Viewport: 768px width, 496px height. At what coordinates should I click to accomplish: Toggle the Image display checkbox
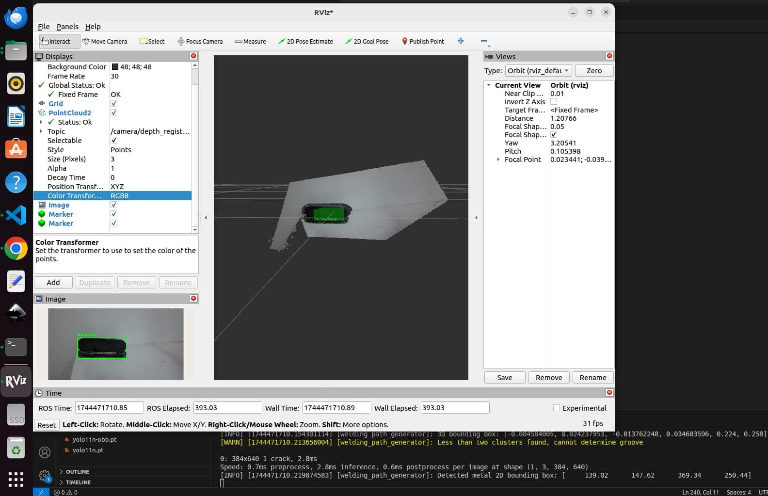114,205
